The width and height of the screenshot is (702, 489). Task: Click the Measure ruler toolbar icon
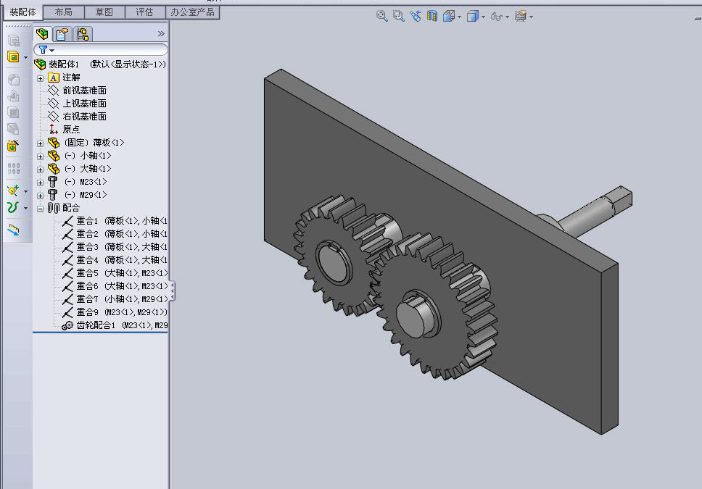(x=14, y=230)
